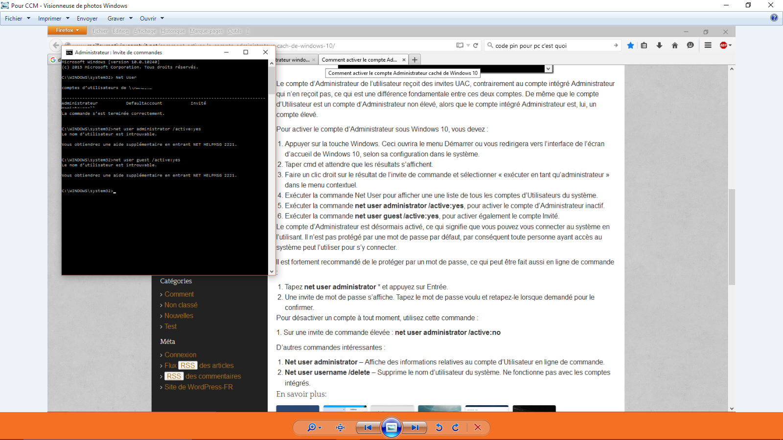Click the web page vertical scrollbar thumb
The width and height of the screenshot is (783, 440).
732,237
